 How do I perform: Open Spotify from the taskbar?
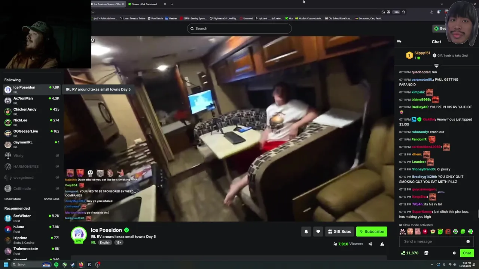tap(56, 265)
